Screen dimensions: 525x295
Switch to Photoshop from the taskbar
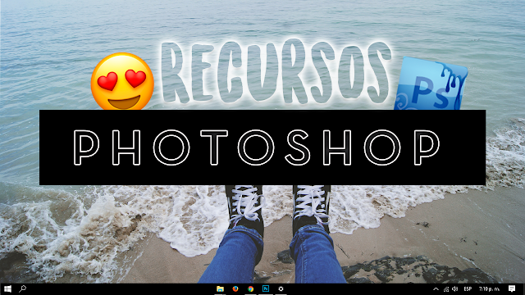click(x=266, y=288)
